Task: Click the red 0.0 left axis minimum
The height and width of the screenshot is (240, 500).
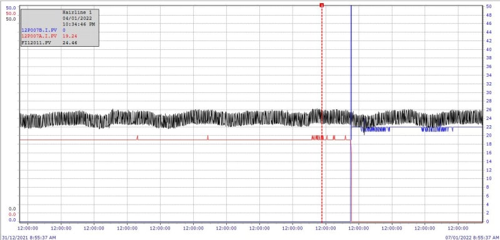Action: coord(12,214)
